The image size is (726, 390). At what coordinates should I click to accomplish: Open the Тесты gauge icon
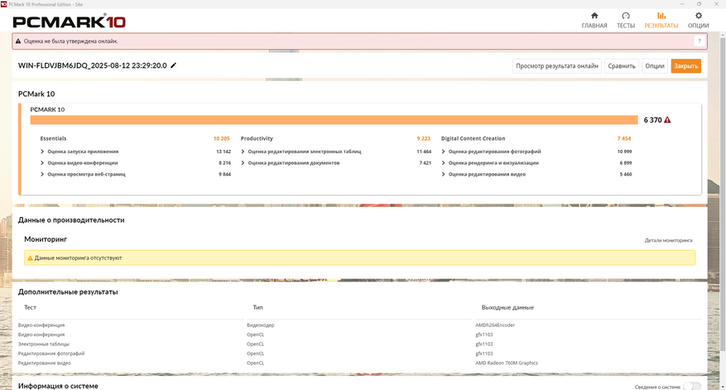(626, 16)
